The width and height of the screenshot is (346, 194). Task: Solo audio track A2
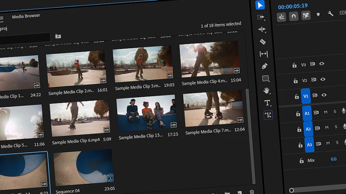coord(336,127)
